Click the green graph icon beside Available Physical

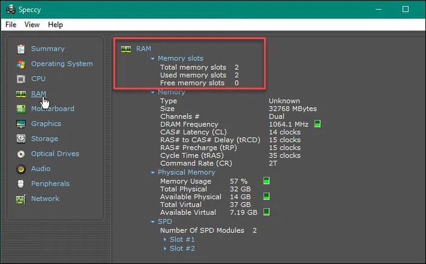(267, 196)
